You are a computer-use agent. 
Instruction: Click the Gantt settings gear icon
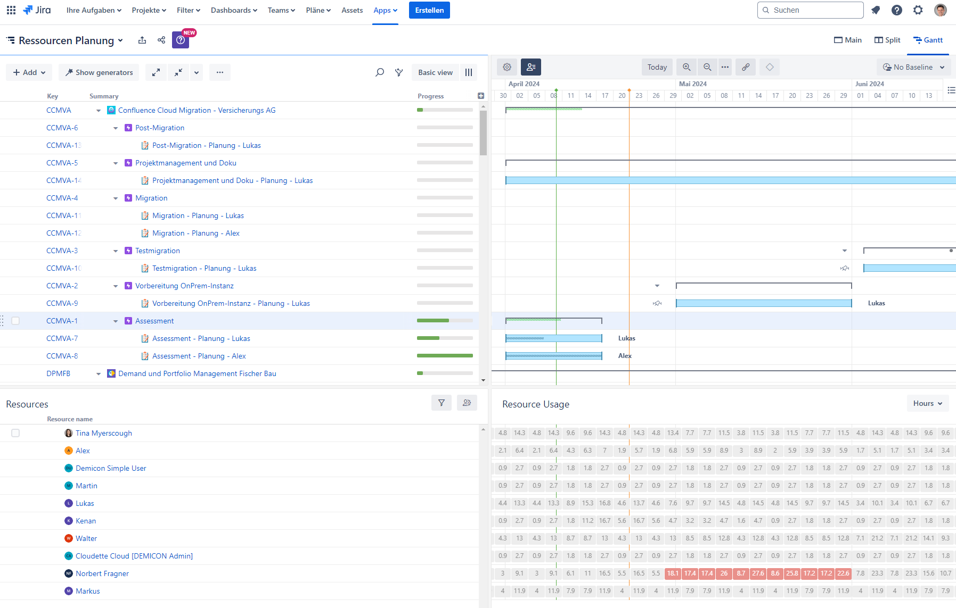(x=507, y=67)
